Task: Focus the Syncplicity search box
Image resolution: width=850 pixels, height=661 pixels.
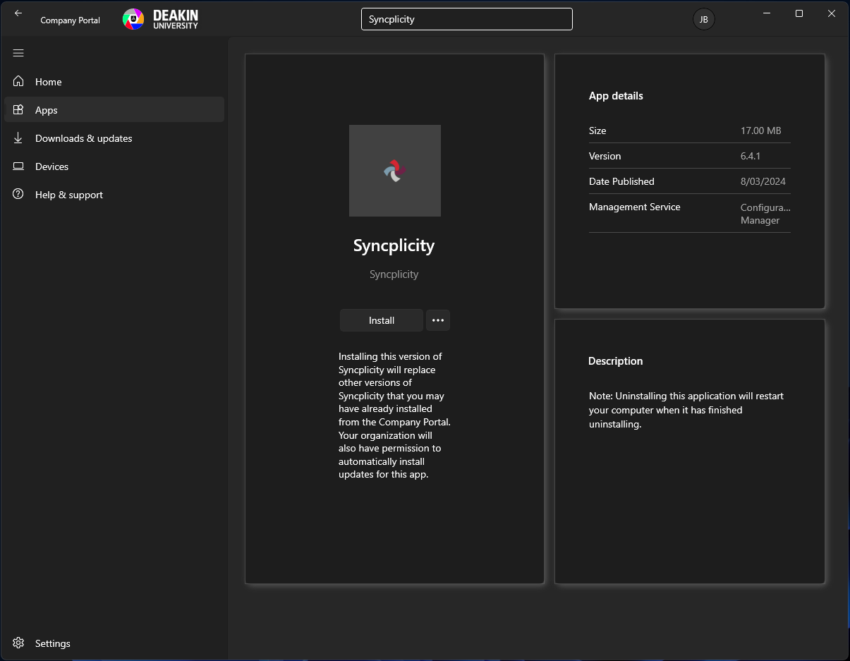Action: [466, 19]
